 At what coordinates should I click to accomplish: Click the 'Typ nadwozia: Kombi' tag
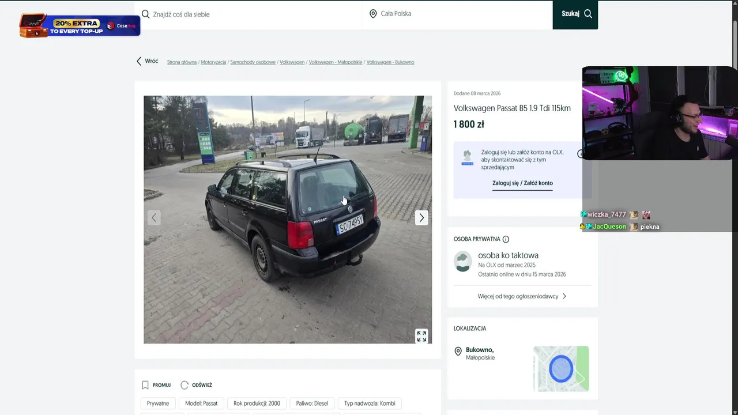point(370,403)
